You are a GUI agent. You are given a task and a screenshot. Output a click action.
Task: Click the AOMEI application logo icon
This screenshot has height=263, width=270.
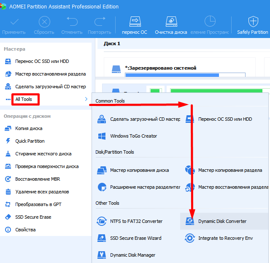pyautogui.click(x=3, y=7)
